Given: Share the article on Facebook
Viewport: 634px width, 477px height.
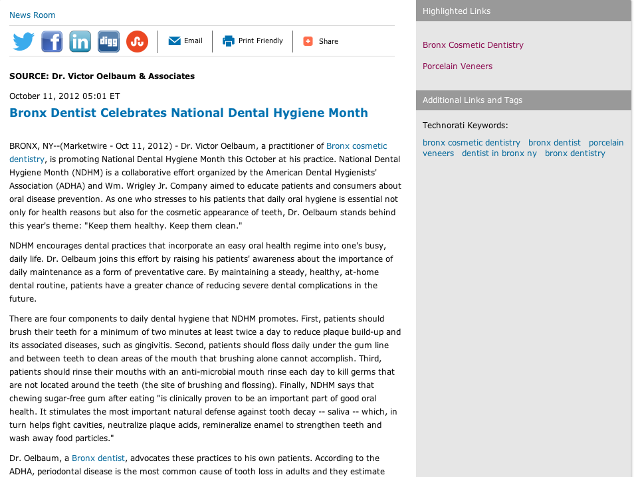Looking at the screenshot, I should pyautogui.click(x=52, y=41).
